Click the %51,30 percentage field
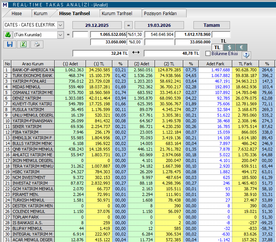Screen dimensions: 276x242 135,34
